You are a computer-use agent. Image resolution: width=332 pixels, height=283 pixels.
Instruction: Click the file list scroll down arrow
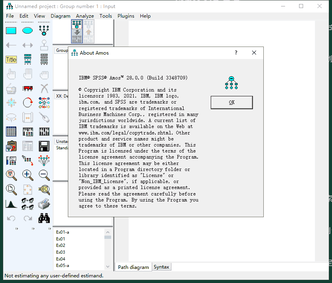tap(108, 266)
